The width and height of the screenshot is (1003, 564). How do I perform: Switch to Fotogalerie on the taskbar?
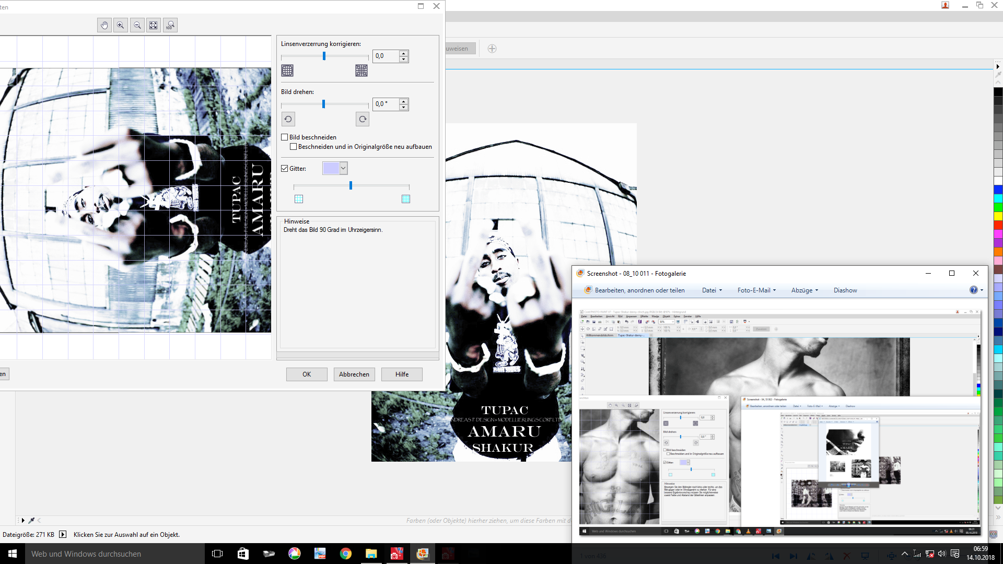[423, 554]
